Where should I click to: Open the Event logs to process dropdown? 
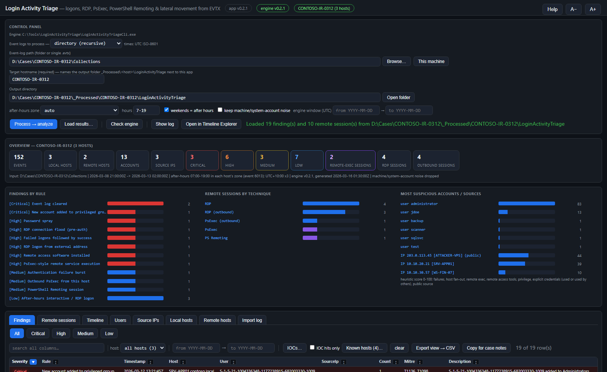pos(86,43)
